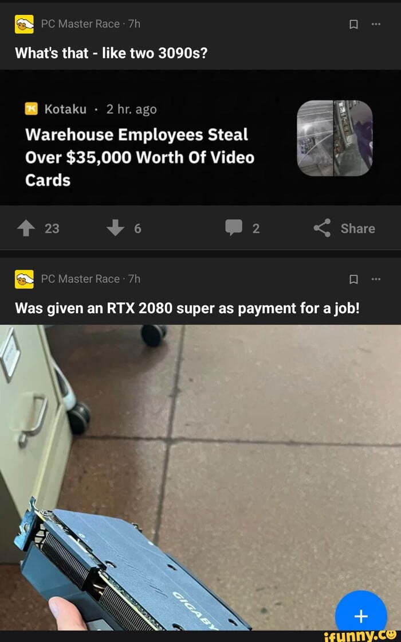Open three-dot menu on RTX 2080 post
401x642 pixels.
(376, 279)
